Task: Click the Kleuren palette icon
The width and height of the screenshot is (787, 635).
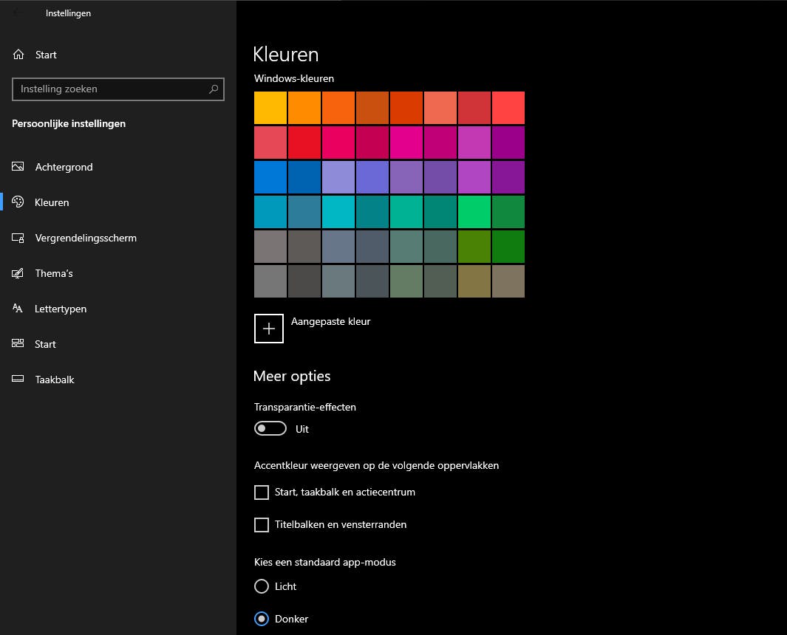Action: pyautogui.click(x=18, y=202)
